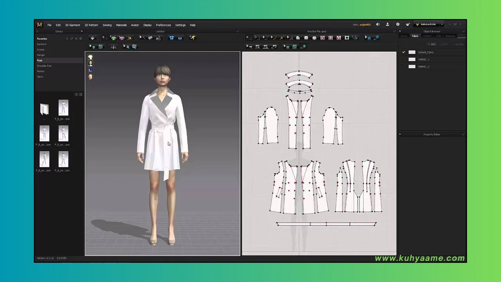Select the yellow Add Point tool in 2D toolbar
This screenshot has height=282, width=501.
281,38
